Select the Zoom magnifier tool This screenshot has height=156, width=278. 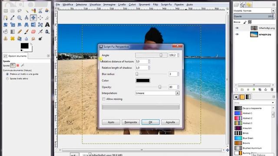point(20,18)
